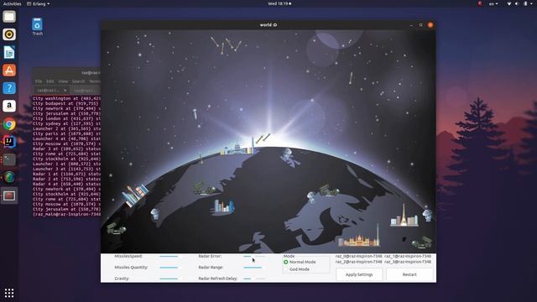Click the world ID window title bar

[268, 25]
